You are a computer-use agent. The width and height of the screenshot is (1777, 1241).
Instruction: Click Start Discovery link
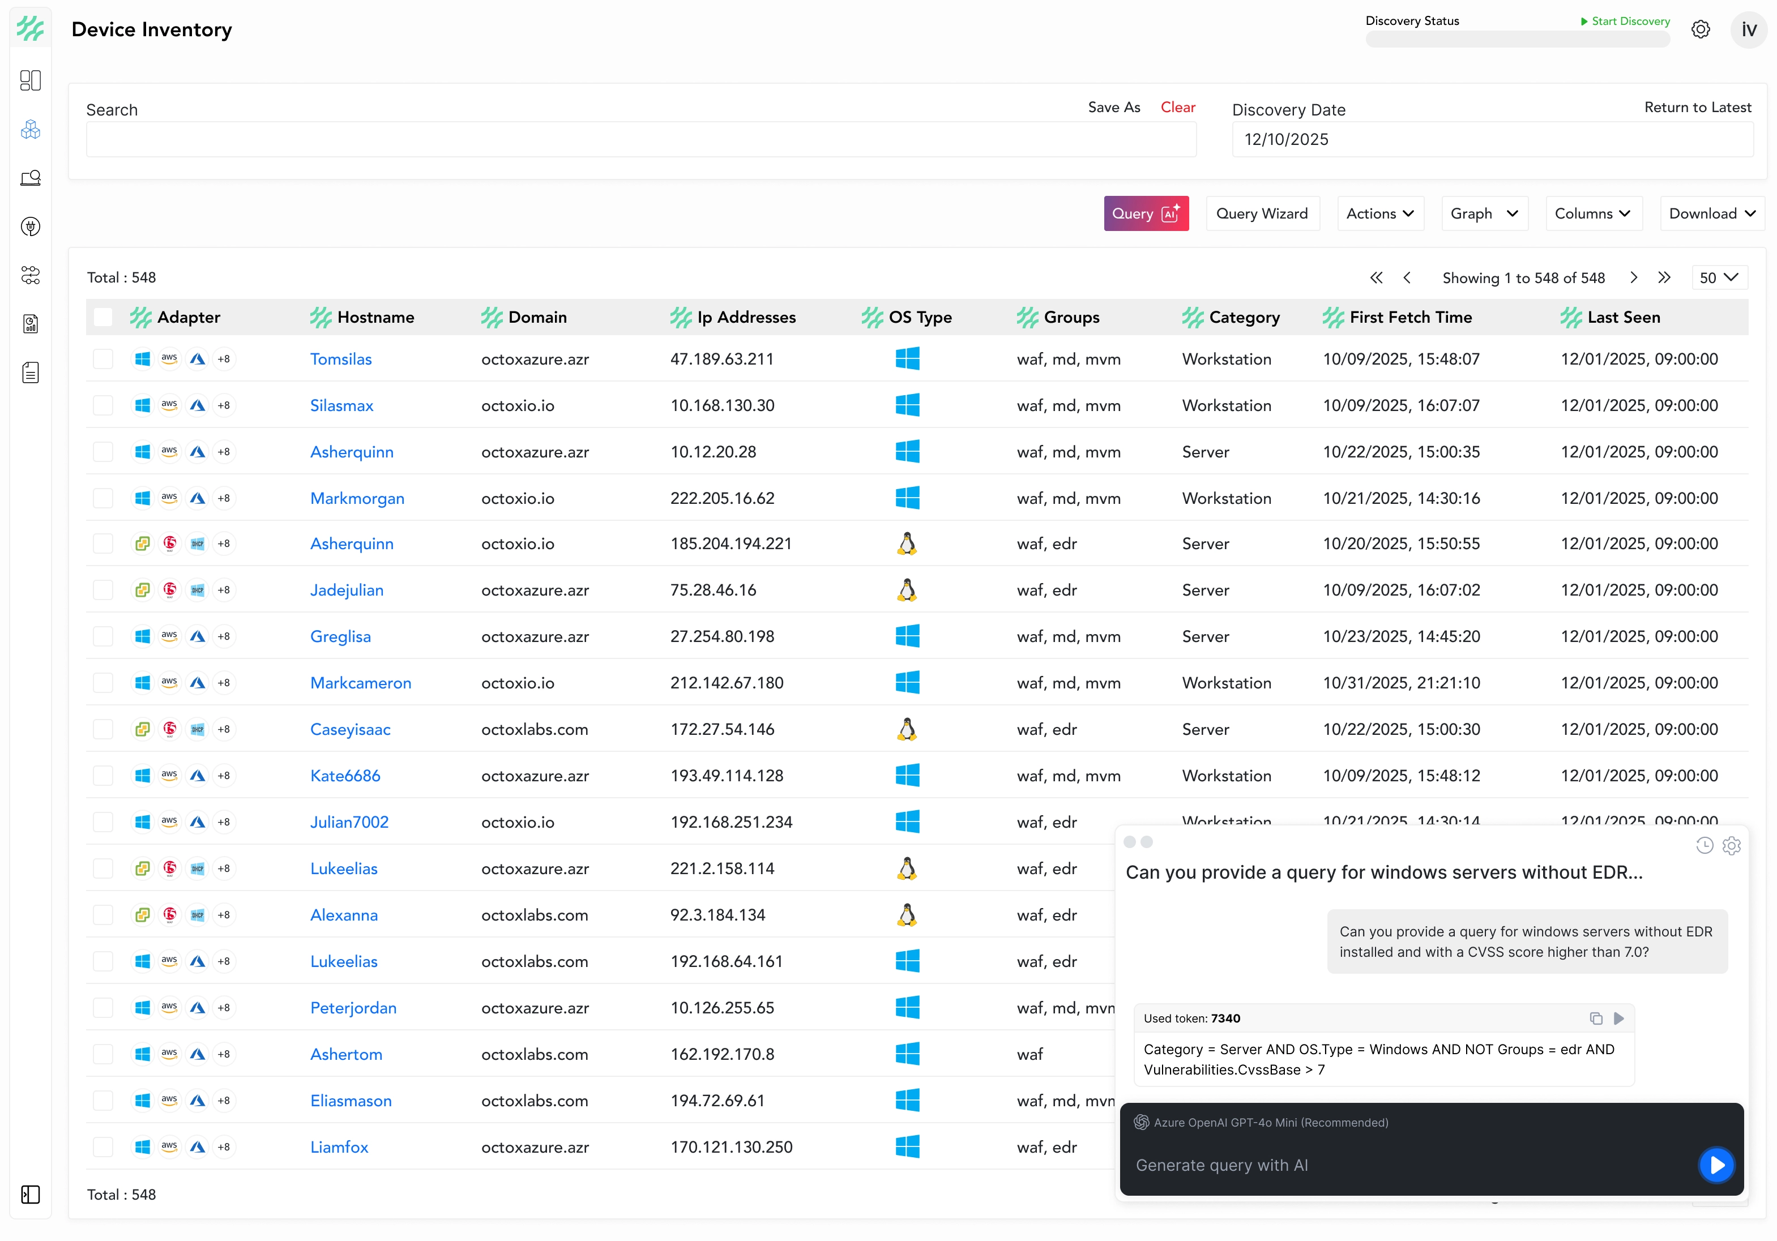1625,21
